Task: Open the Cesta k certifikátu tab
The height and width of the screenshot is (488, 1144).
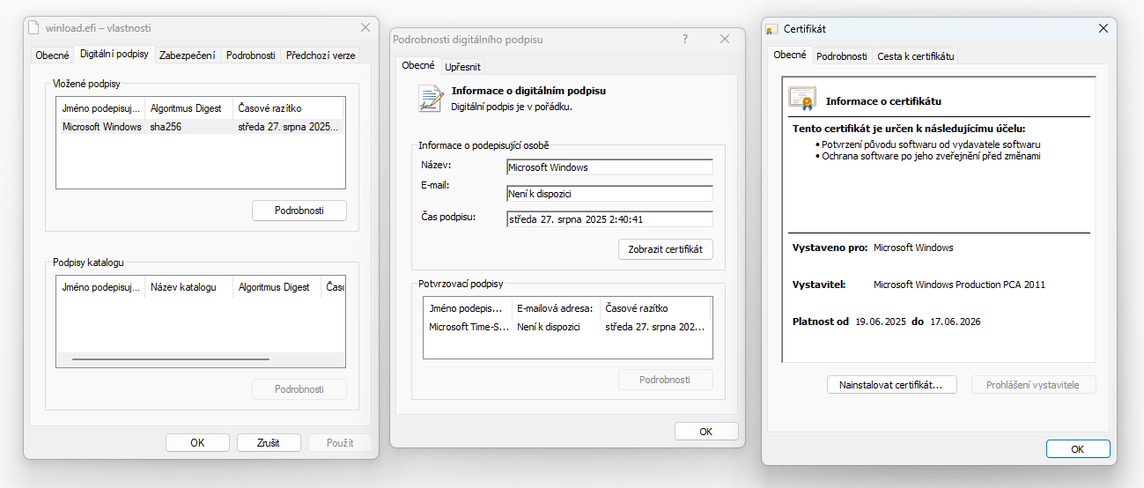Action: [915, 55]
